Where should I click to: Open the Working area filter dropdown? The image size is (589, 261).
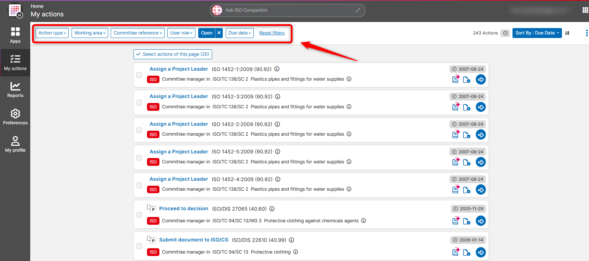[90, 33]
